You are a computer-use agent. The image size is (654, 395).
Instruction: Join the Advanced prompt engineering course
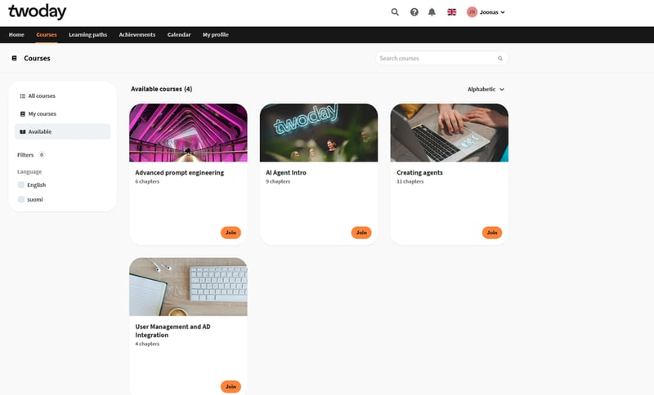[x=231, y=233]
